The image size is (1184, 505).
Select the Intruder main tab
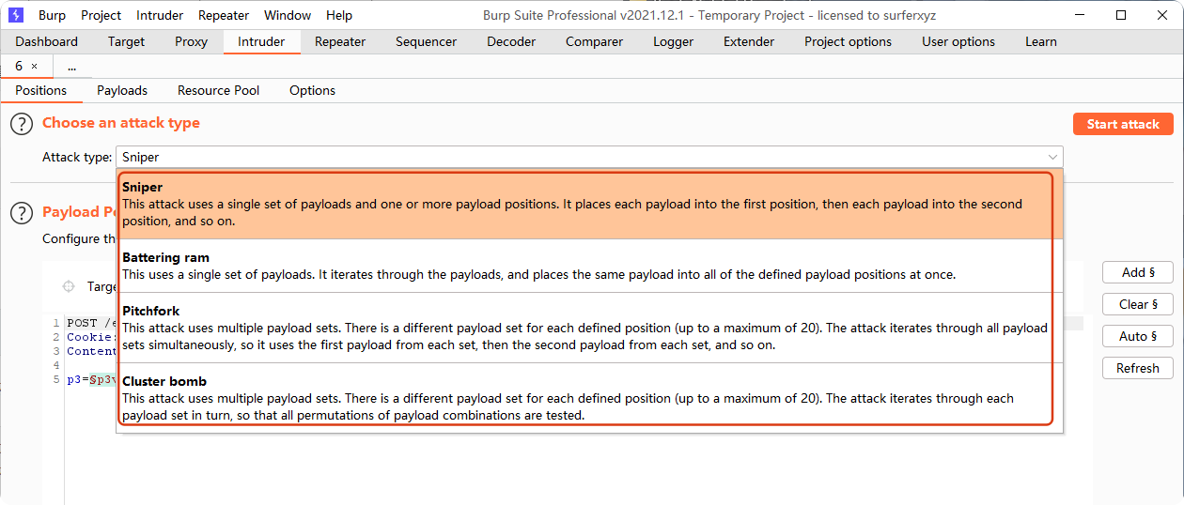(x=261, y=41)
